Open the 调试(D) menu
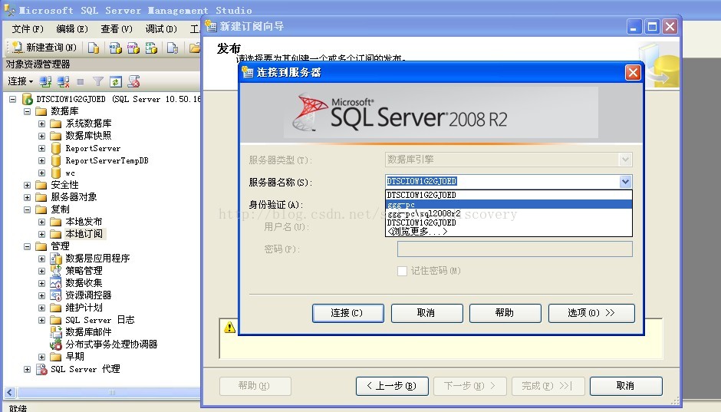The width and height of the screenshot is (721, 412). (x=161, y=29)
